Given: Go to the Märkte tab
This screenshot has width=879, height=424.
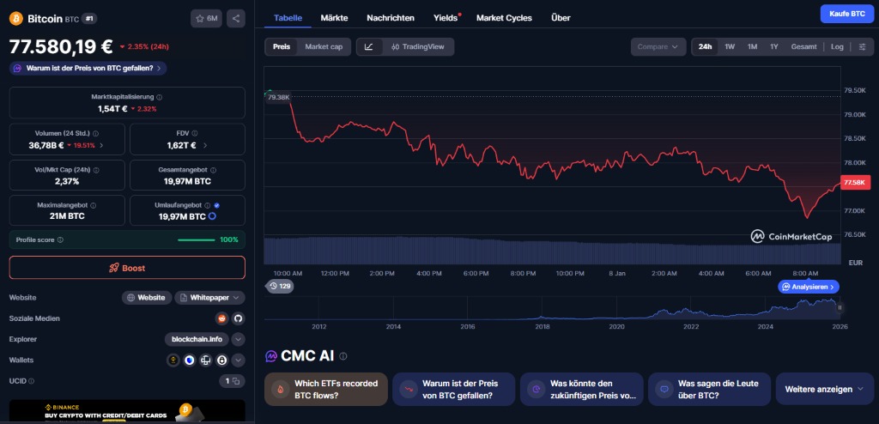Looking at the screenshot, I should coord(334,18).
